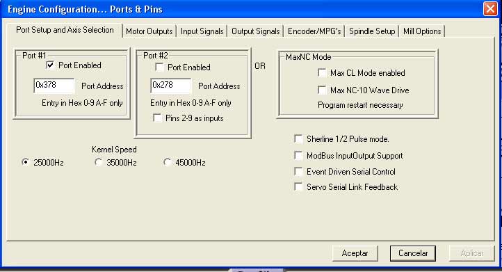502x272 pixels.
Task: Switch to the Mill Options tab
Action: (x=422, y=31)
